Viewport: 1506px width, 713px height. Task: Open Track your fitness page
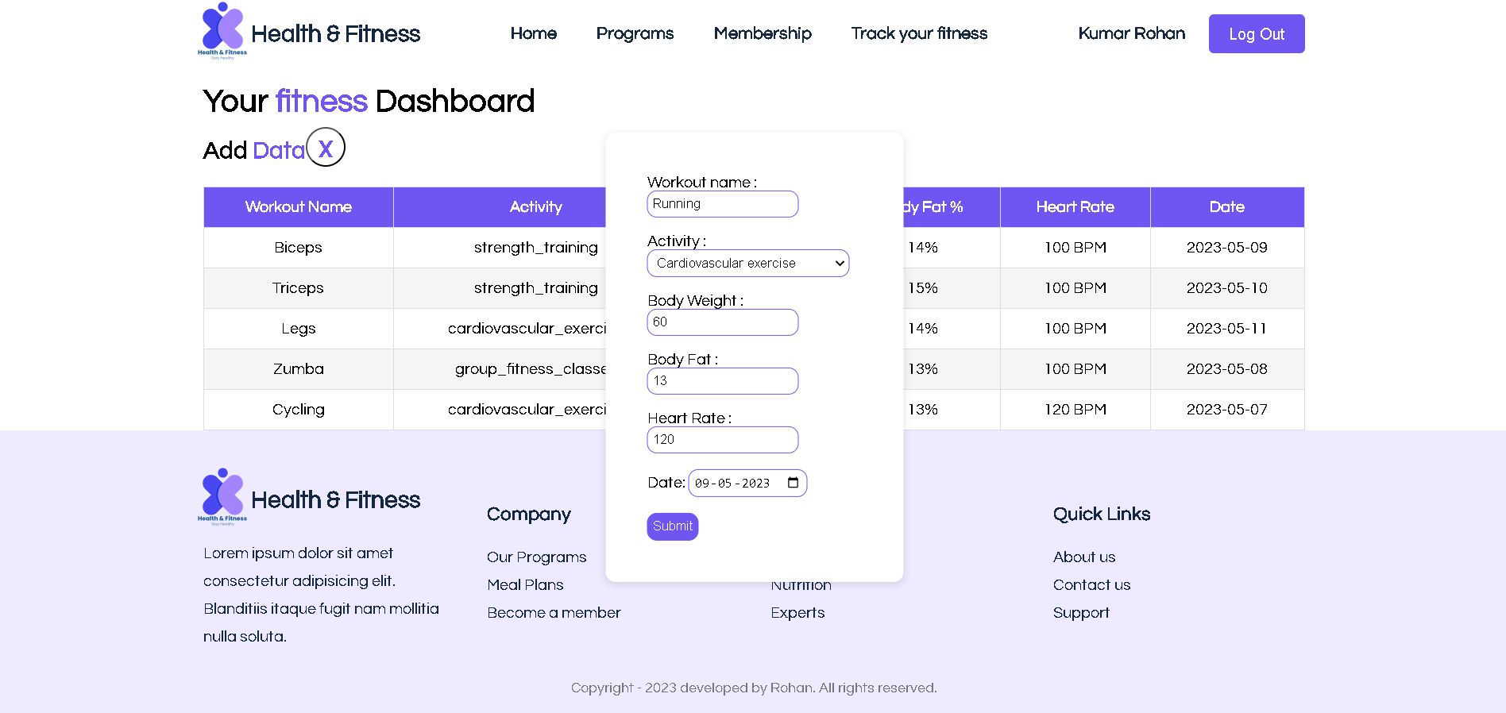tap(919, 33)
